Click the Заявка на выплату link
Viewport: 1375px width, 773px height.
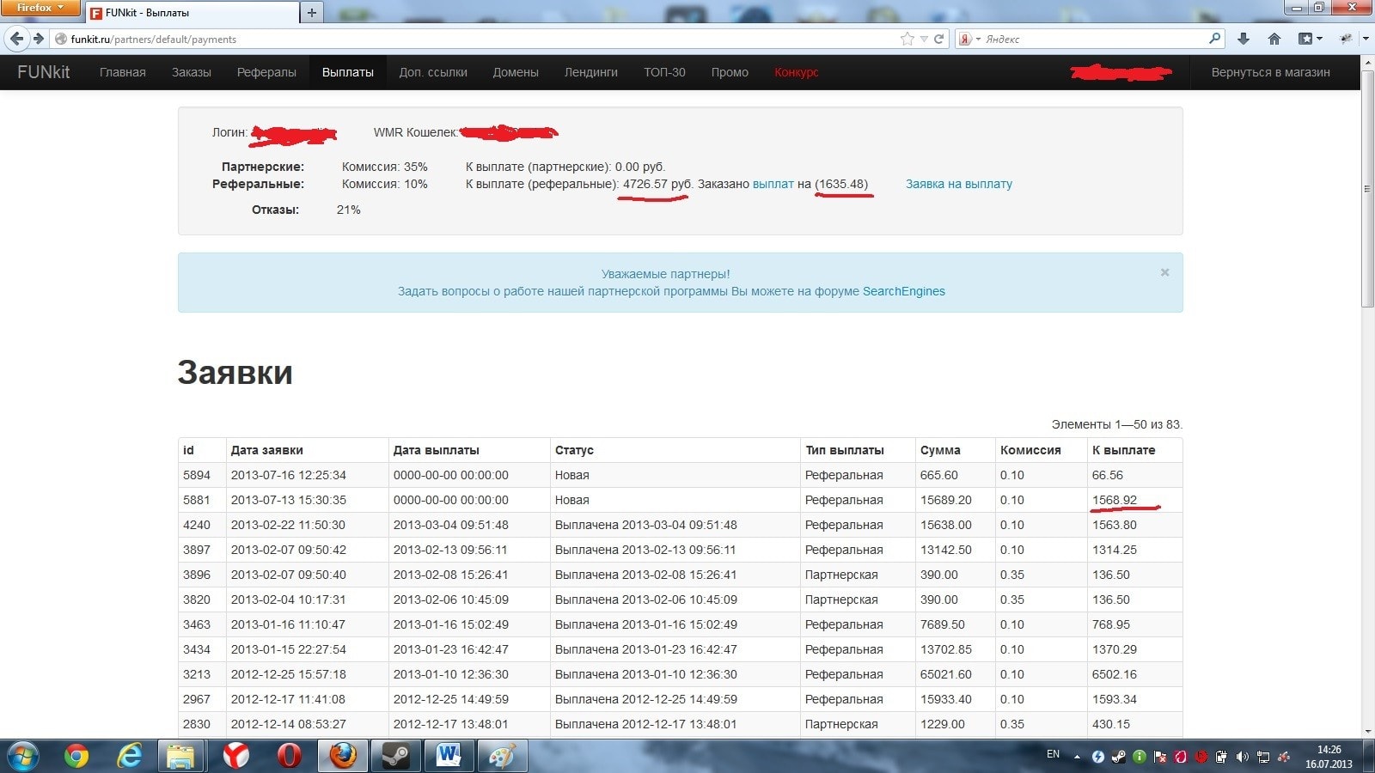click(x=958, y=184)
